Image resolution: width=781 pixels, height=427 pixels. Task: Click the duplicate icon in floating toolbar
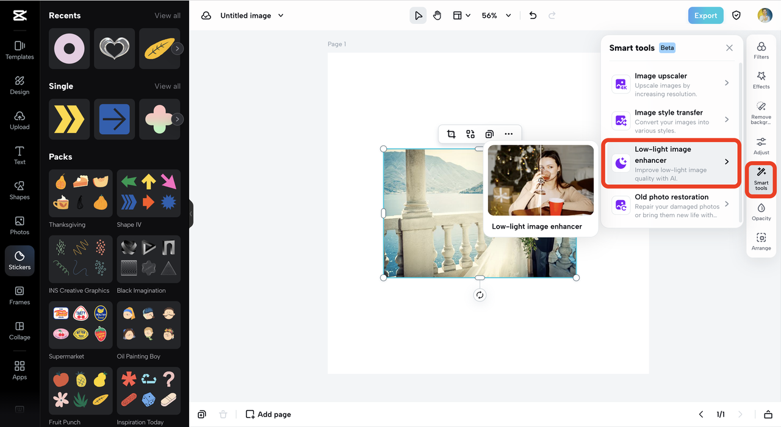coord(489,134)
